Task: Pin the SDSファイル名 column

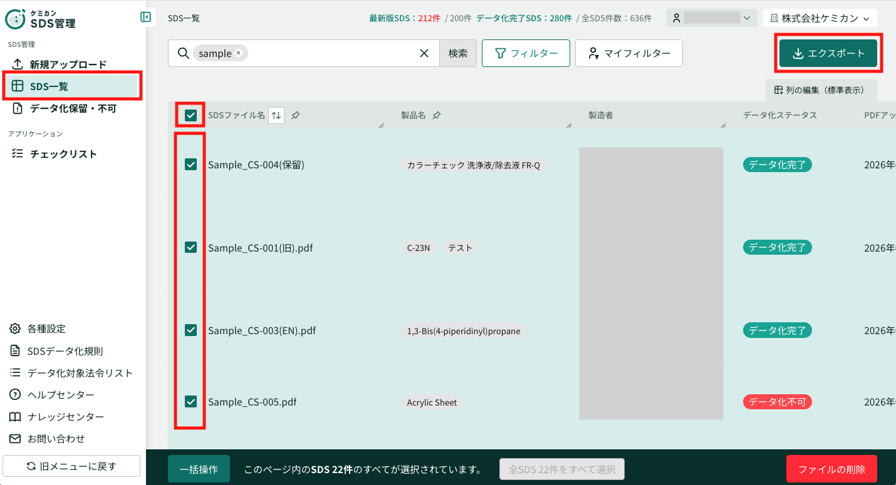Action: pyautogui.click(x=296, y=115)
